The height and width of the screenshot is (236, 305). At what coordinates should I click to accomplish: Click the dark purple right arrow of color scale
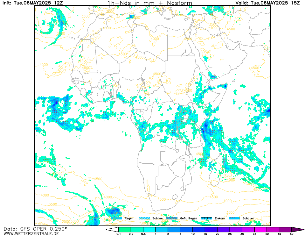pos(298,230)
